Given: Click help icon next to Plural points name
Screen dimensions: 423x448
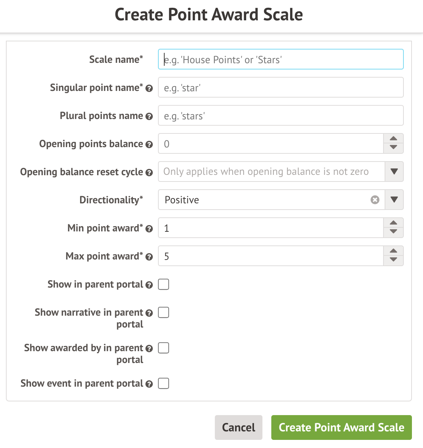Looking at the screenshot, I should click(149, 116).
